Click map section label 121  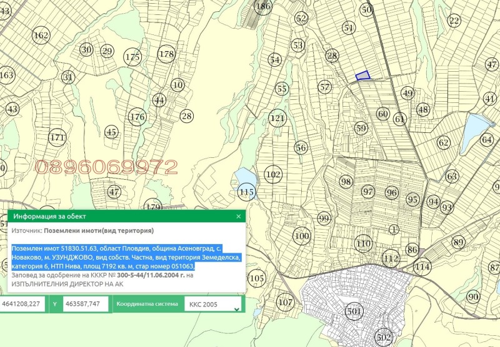pos(277,118)
